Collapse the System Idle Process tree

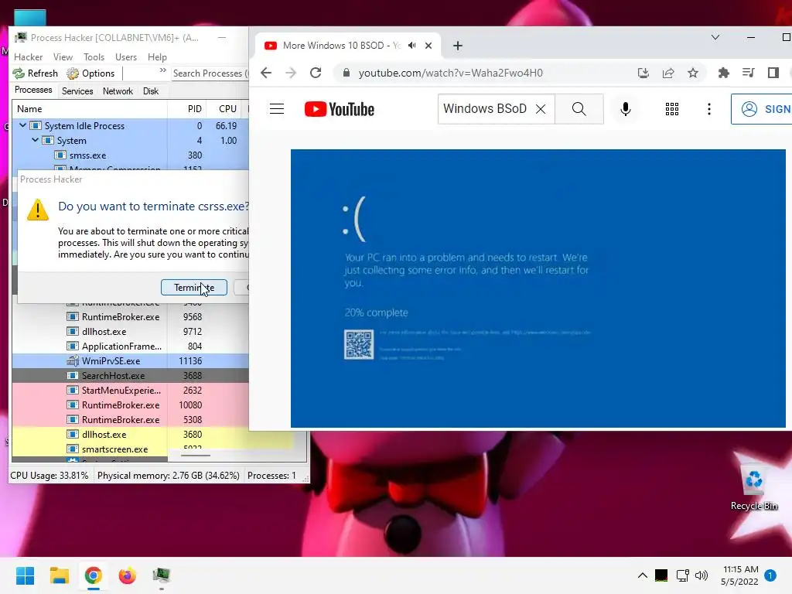22,125
